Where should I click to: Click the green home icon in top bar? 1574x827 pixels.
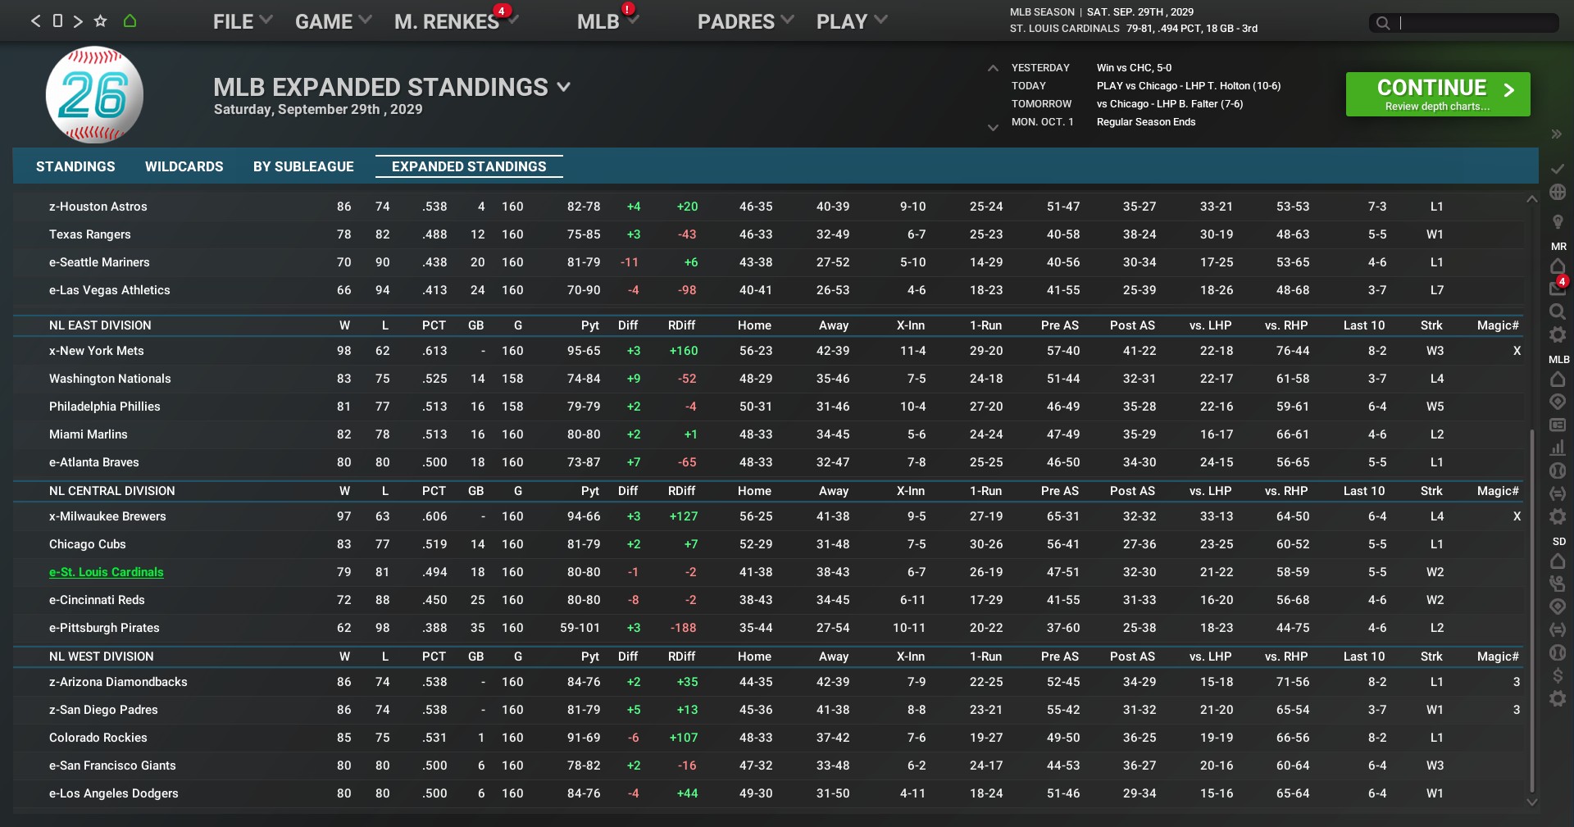pyautogui.click(x=130, y=21)
